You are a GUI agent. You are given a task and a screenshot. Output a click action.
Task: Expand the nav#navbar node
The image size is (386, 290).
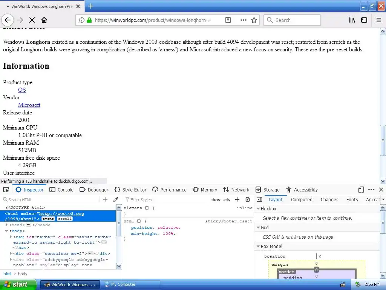[x=11, y=237]
